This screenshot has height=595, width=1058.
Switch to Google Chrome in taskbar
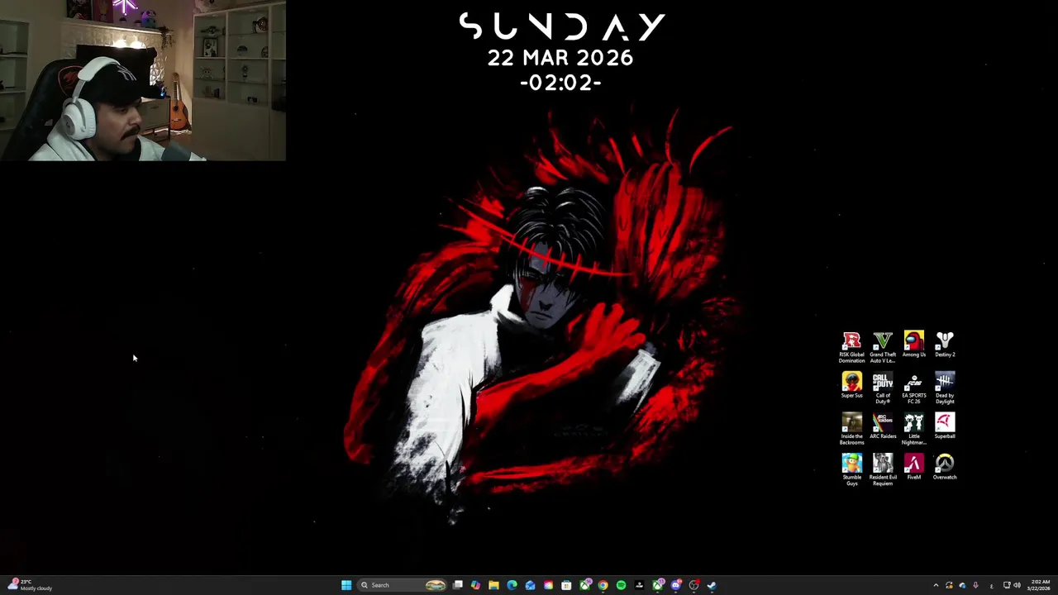coord(603,585)
